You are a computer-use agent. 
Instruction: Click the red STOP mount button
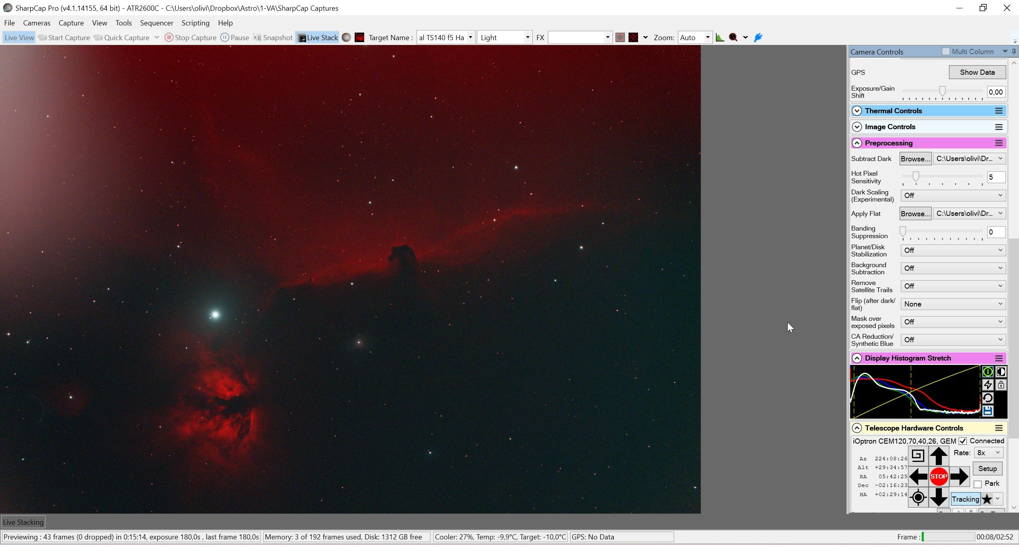pos(939,477)
